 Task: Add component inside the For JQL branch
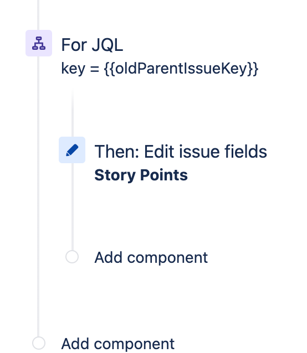[151, 257]
